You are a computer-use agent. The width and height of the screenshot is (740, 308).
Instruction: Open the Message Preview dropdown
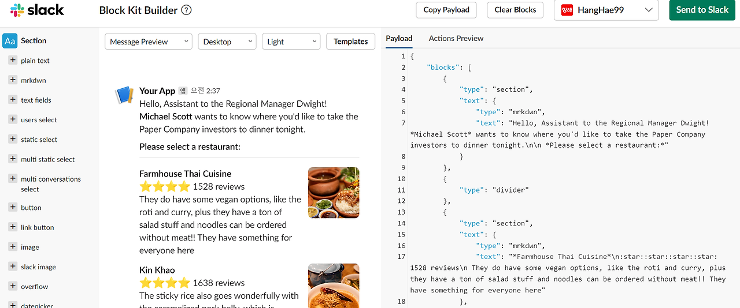(148, 42)
